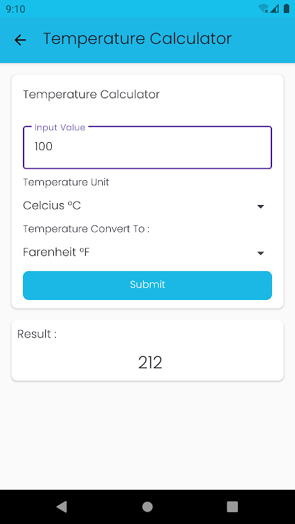This screenshot has height=524, width=295.
Task: Tap the card's Temperature Calculator heading
Action: coord(91,94)
